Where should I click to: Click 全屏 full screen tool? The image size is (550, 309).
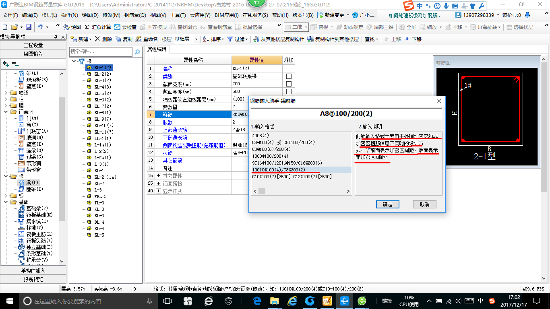click(x=407, y=27)
